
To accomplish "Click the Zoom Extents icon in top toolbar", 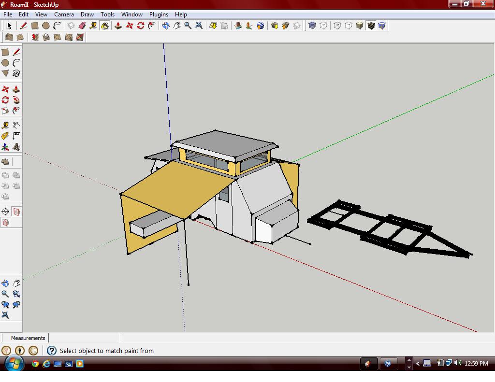I will click(199, 26).
